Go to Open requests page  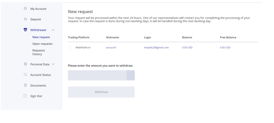[x=42, y=44]
